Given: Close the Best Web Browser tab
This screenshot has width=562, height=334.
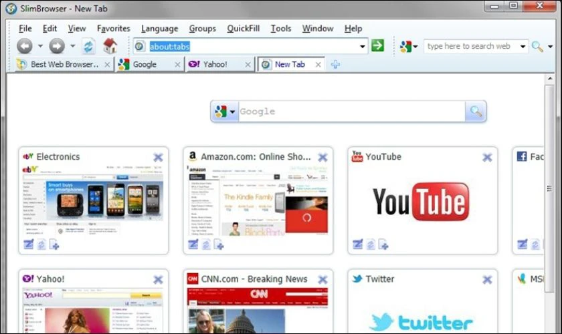Looking at the screenshot, I should coord(107,65).
